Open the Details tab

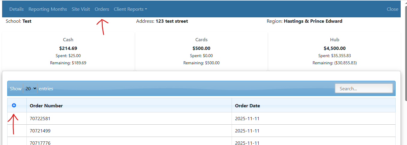tap(17, 9)
